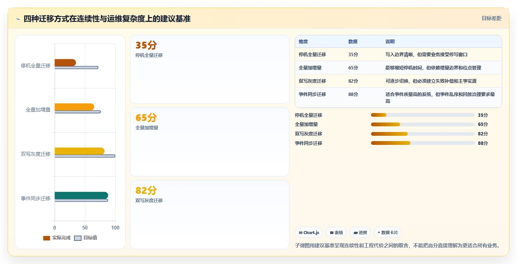Open the 65分 全量加增量 data card
Image resolution: width=517 pixels, height=264 pixels.
point(210,142)
